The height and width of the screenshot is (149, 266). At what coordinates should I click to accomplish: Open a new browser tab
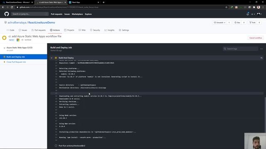103,2
